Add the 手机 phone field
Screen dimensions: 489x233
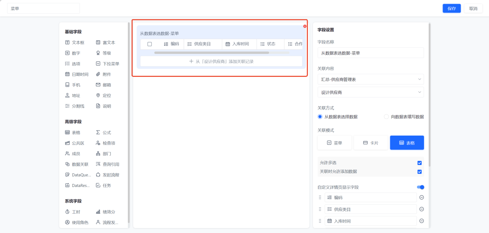coord(73,85)
